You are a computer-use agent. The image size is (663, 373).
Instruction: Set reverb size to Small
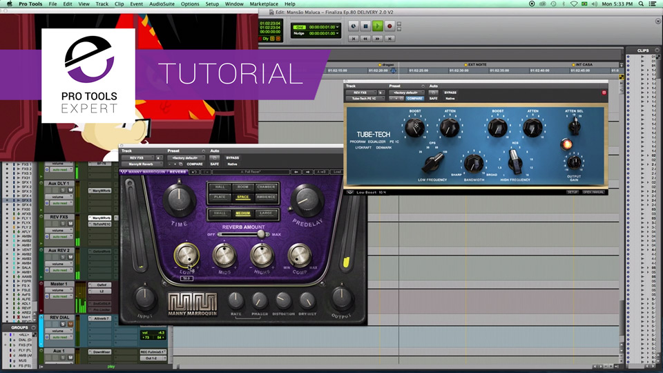click(220, 213)
